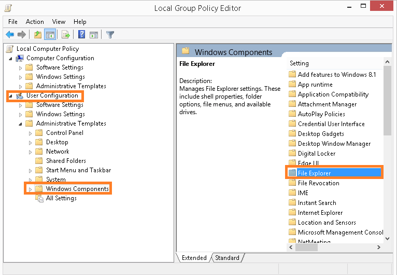Select Location and Sensors entry
Image resolution: width=397 pixels, height=275 pixels.
(327, 223)
